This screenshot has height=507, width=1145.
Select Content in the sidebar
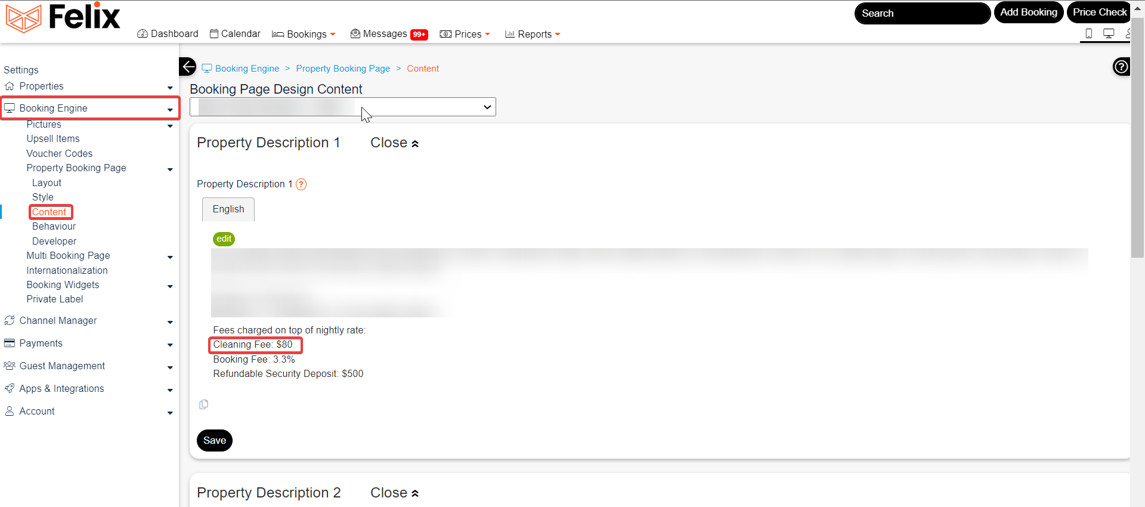tap(49, 212)
